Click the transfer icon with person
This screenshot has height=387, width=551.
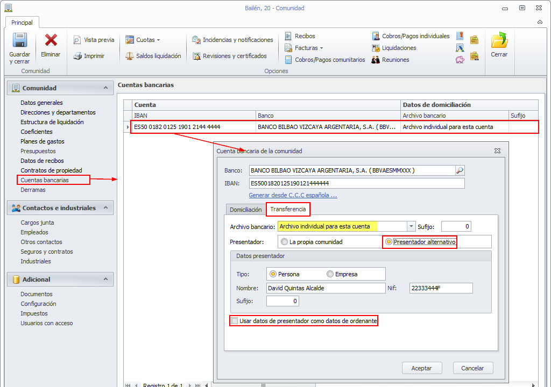coord(475,56)
